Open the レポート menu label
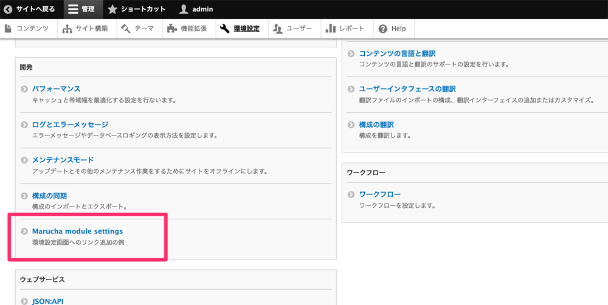 (x=351, y=29)
